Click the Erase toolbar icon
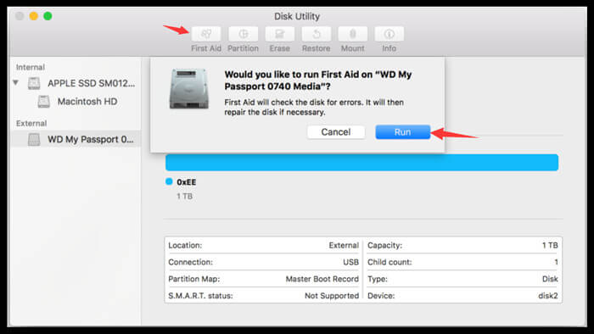This screenshot has height=334, width=594. click(279, 35)
